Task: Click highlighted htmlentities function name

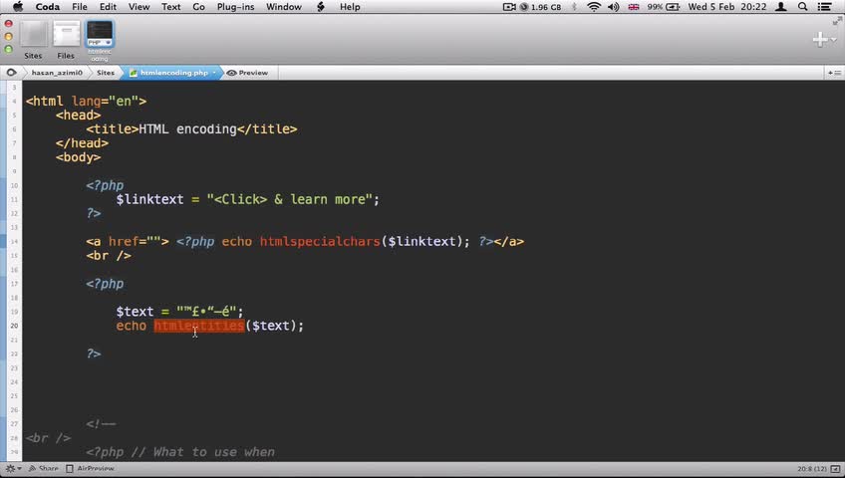Action: coord(199,326)
